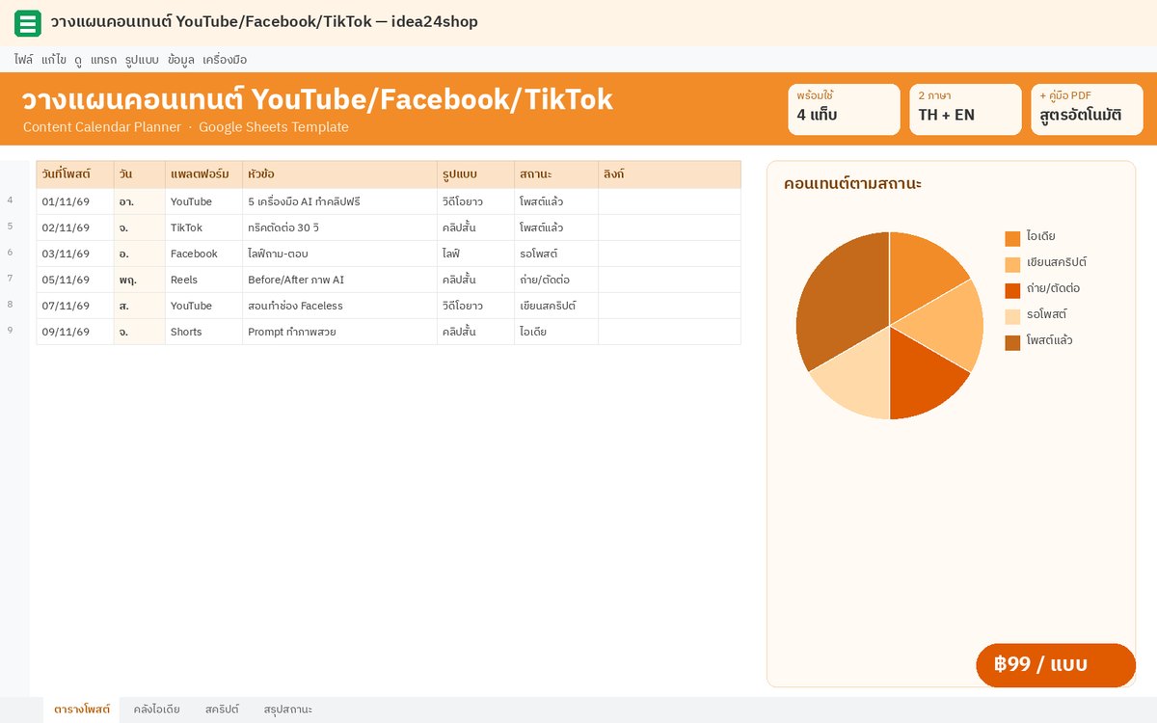Select row number 7

pyautogui.click(x=11, y=279)
